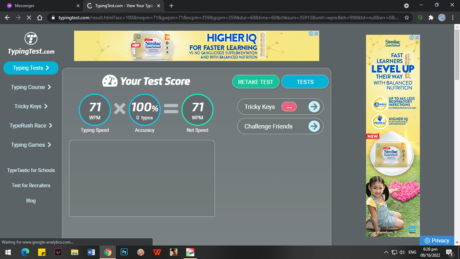Open the right sidebar AdChoices info icon
The image size is (460, 259).
click(x=412, y=37)
